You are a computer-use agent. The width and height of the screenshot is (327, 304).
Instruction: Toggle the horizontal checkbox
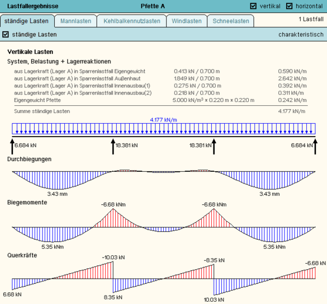click(289, 6)
